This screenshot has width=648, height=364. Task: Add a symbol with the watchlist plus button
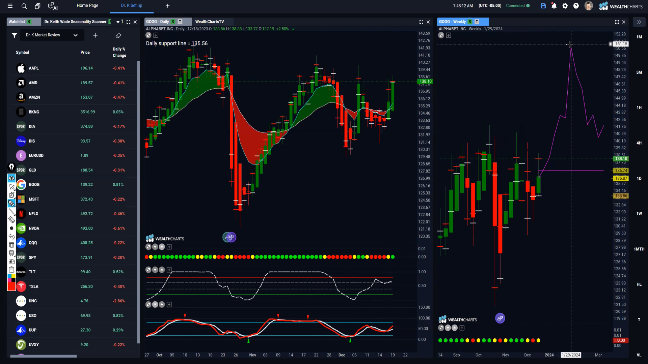point(95,35)
